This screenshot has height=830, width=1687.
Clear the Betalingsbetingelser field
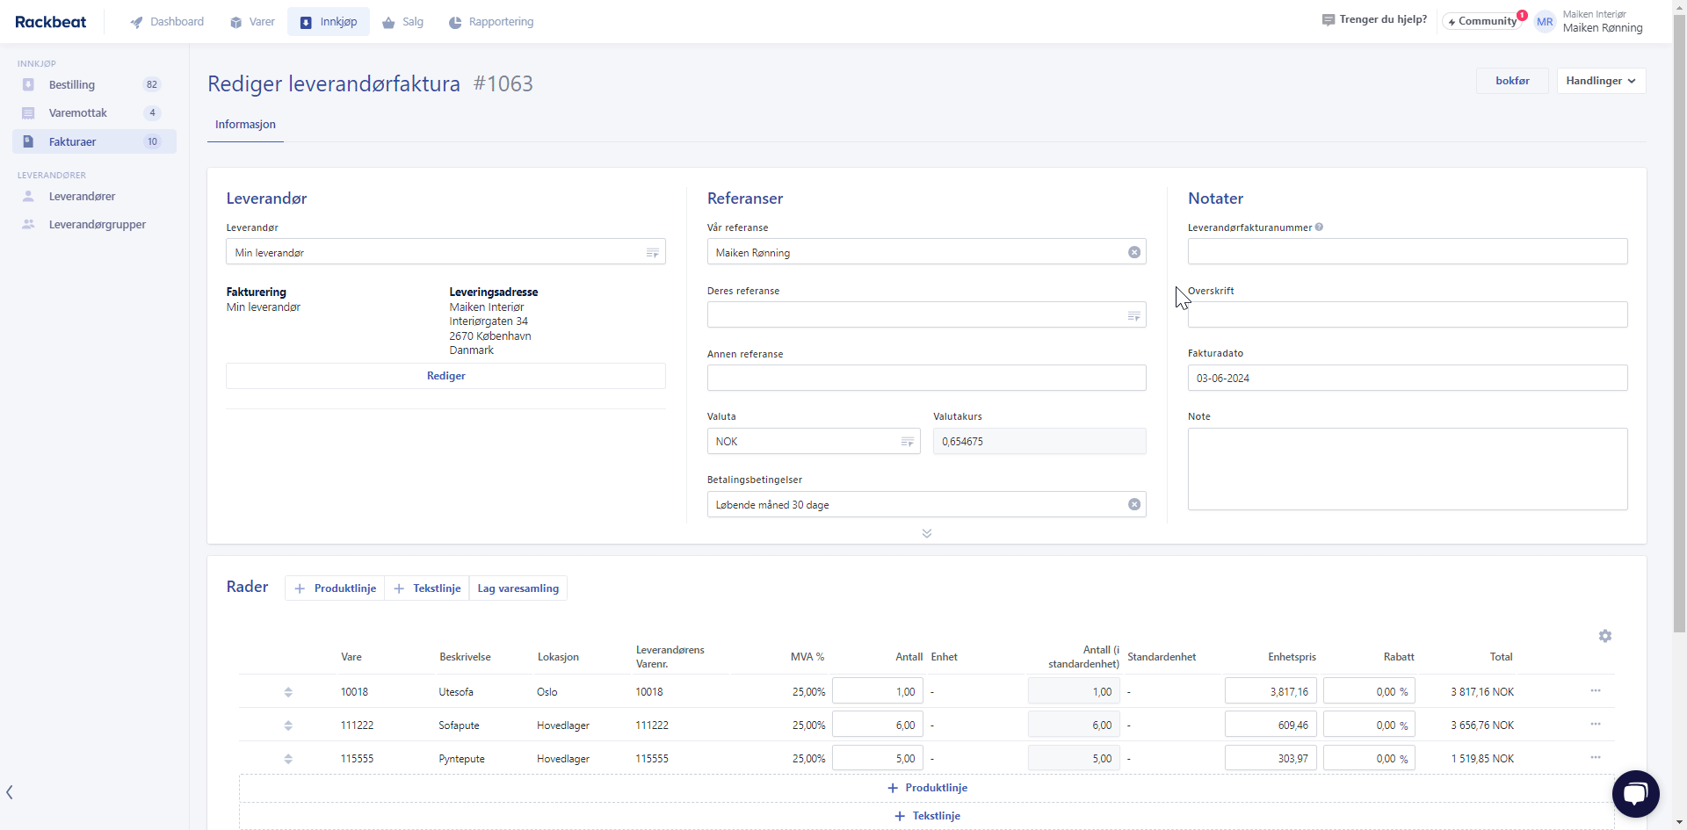coord(1134,504)
